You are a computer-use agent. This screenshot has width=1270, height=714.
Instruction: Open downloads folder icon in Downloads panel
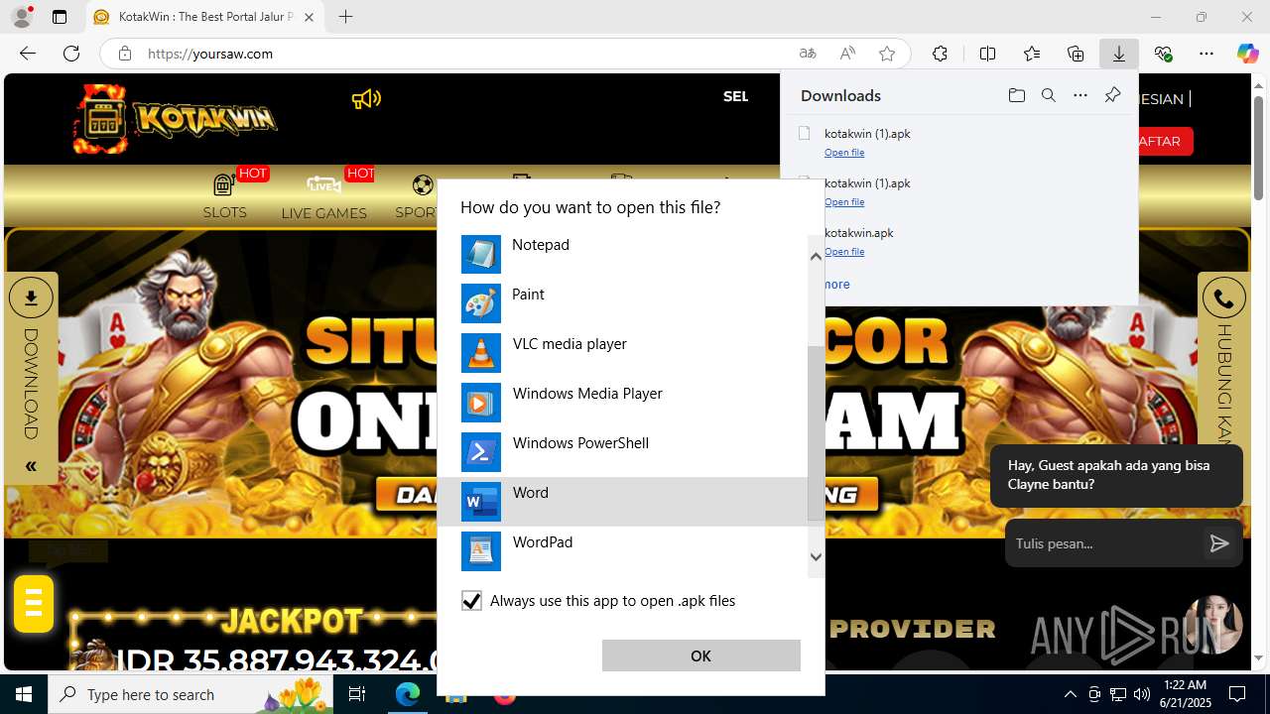(x=1016, y=95)
